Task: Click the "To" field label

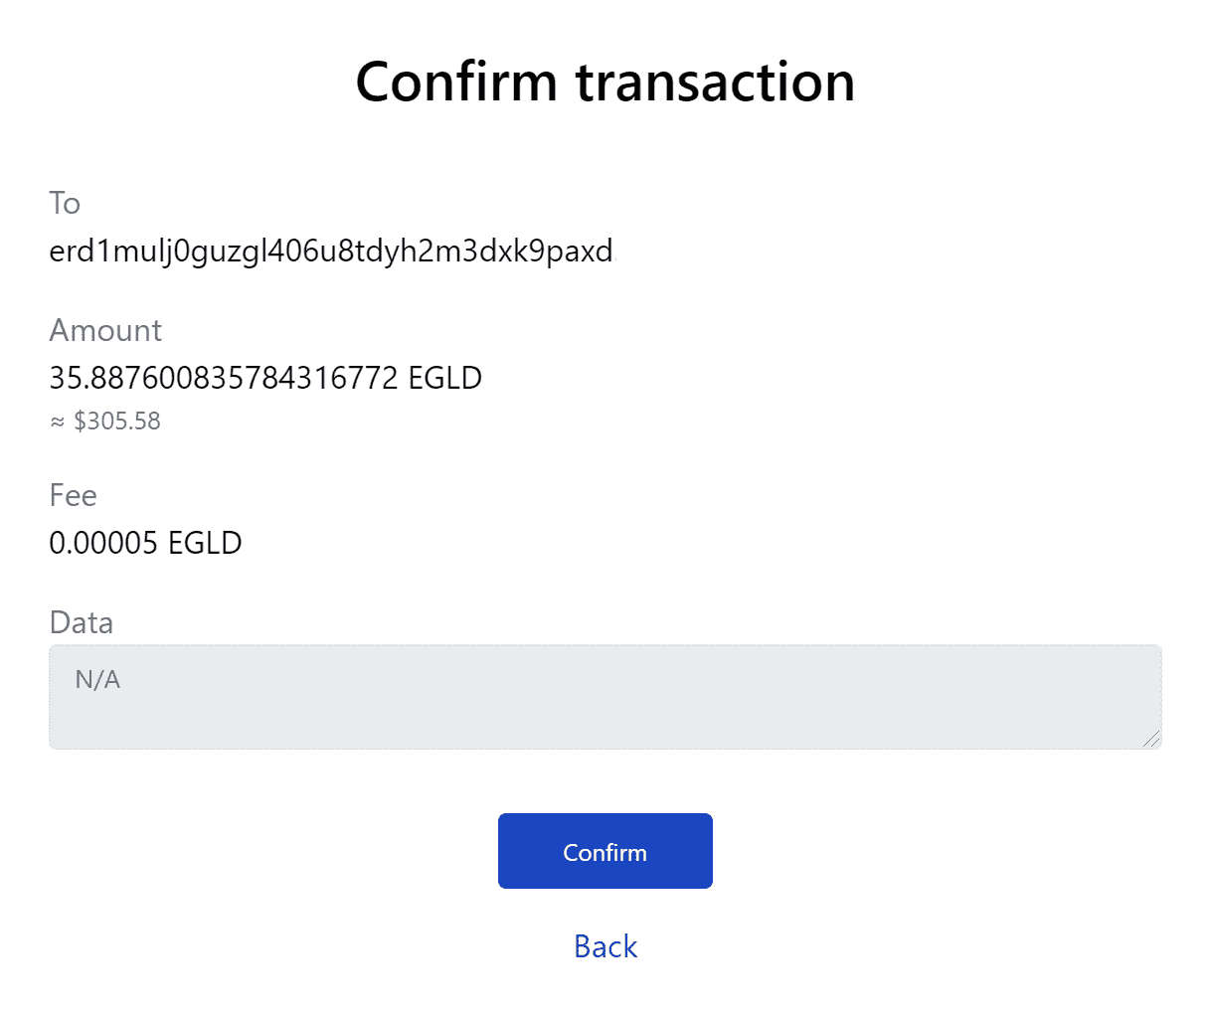Action: tap(65, 203)
